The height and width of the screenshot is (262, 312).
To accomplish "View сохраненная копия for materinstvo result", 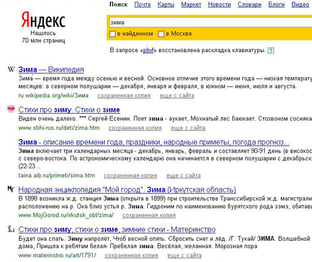I will pyautogui.click(x=131, y=255).
